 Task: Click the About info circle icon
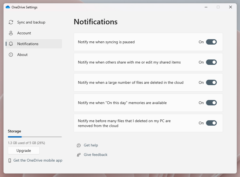(11, 55)
